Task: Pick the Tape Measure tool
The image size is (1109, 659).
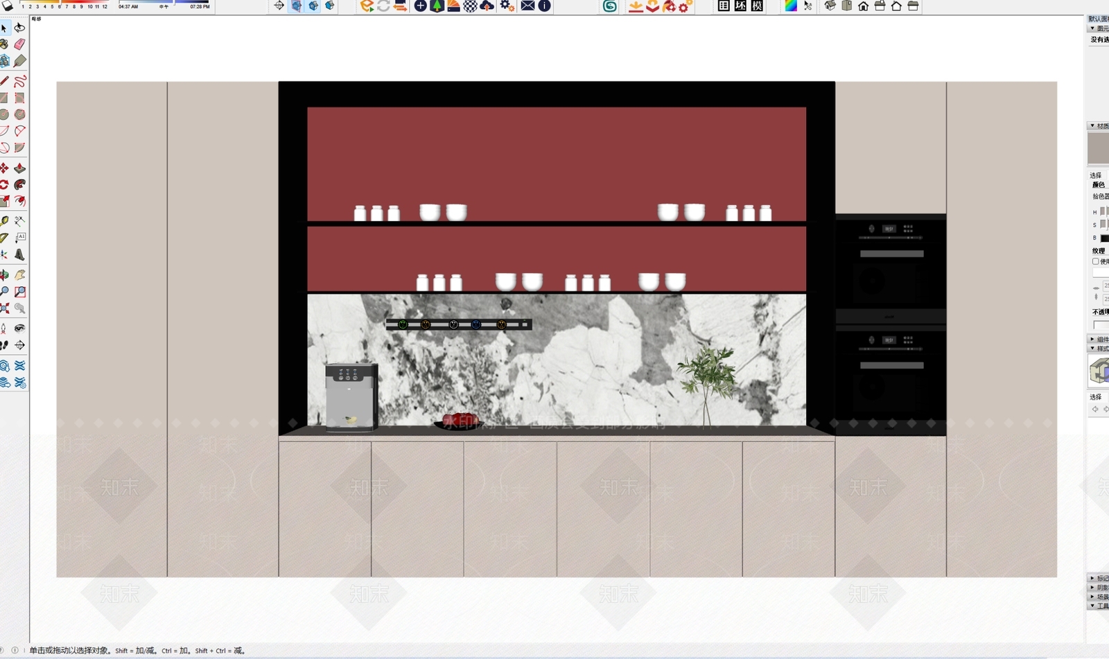Action: pos(4,221)
